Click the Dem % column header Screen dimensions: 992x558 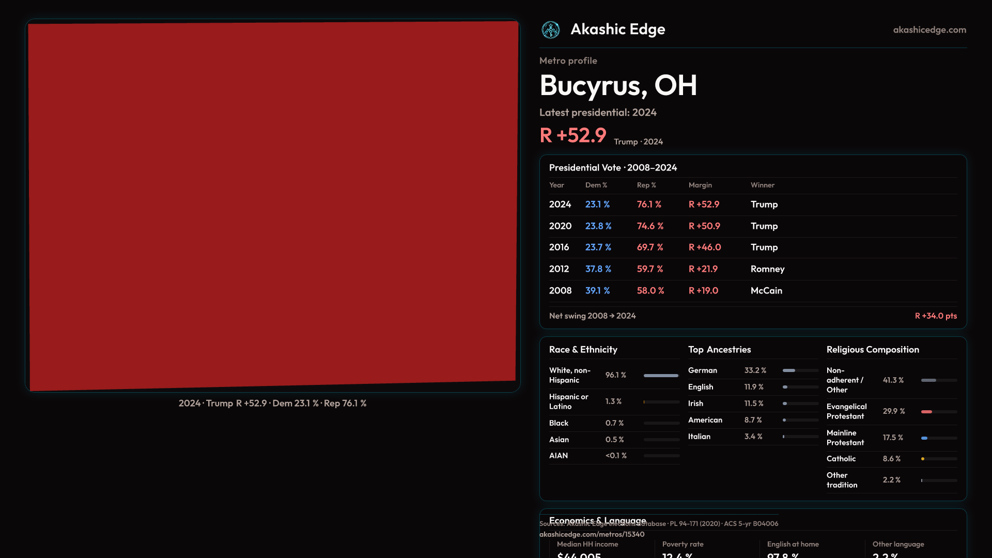click(596, 185)
